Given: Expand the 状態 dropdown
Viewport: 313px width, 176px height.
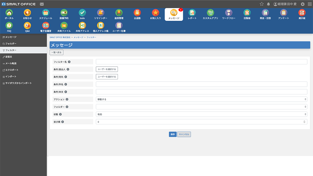Looking at the screenshot, I should point(201,114).
